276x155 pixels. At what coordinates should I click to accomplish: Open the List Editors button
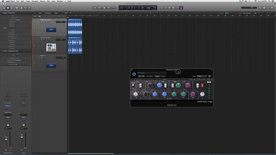[260, 8]
